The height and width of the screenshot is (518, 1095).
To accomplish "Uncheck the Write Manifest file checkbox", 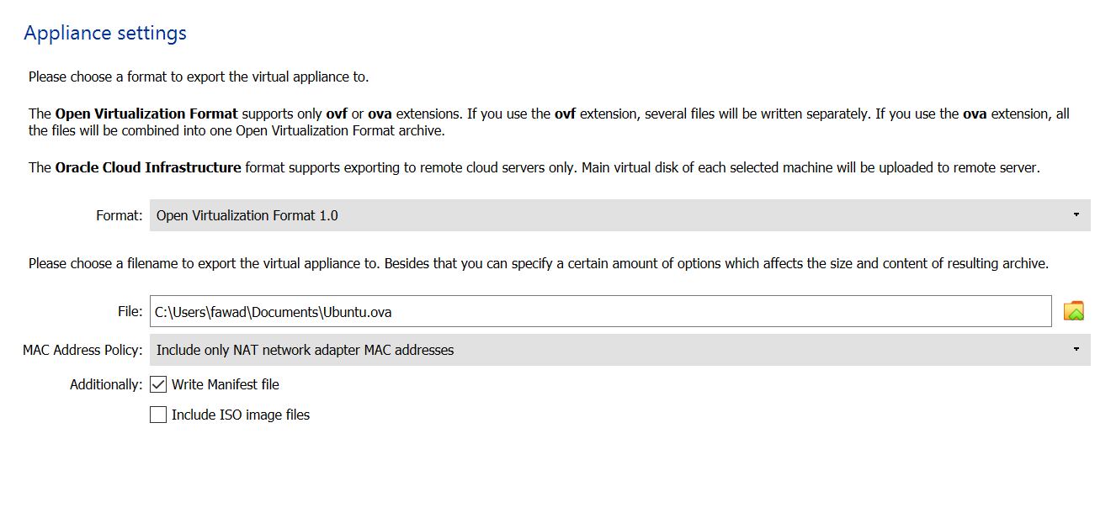I will pyautogui.click(x=158, y=384).
